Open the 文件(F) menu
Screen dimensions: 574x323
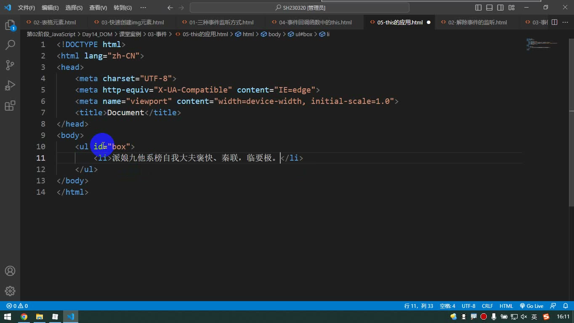27,8
